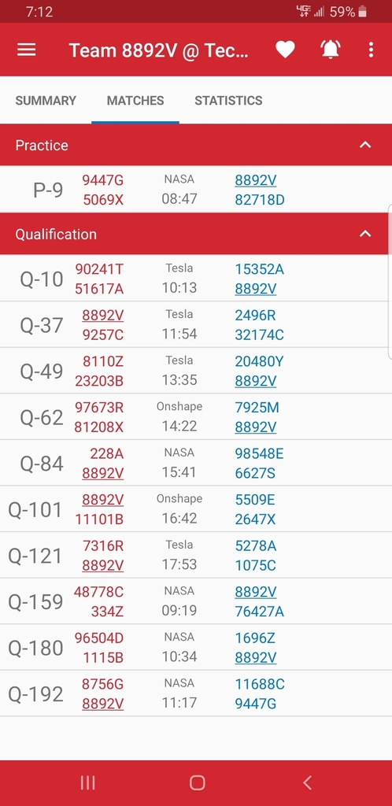Viewport: 392px width, 806px height.
Task: Open team 90241T in match Q-10
Action: [99, 269]
